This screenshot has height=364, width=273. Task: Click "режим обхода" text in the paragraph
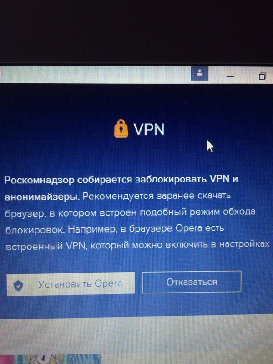tap(222, 212)
